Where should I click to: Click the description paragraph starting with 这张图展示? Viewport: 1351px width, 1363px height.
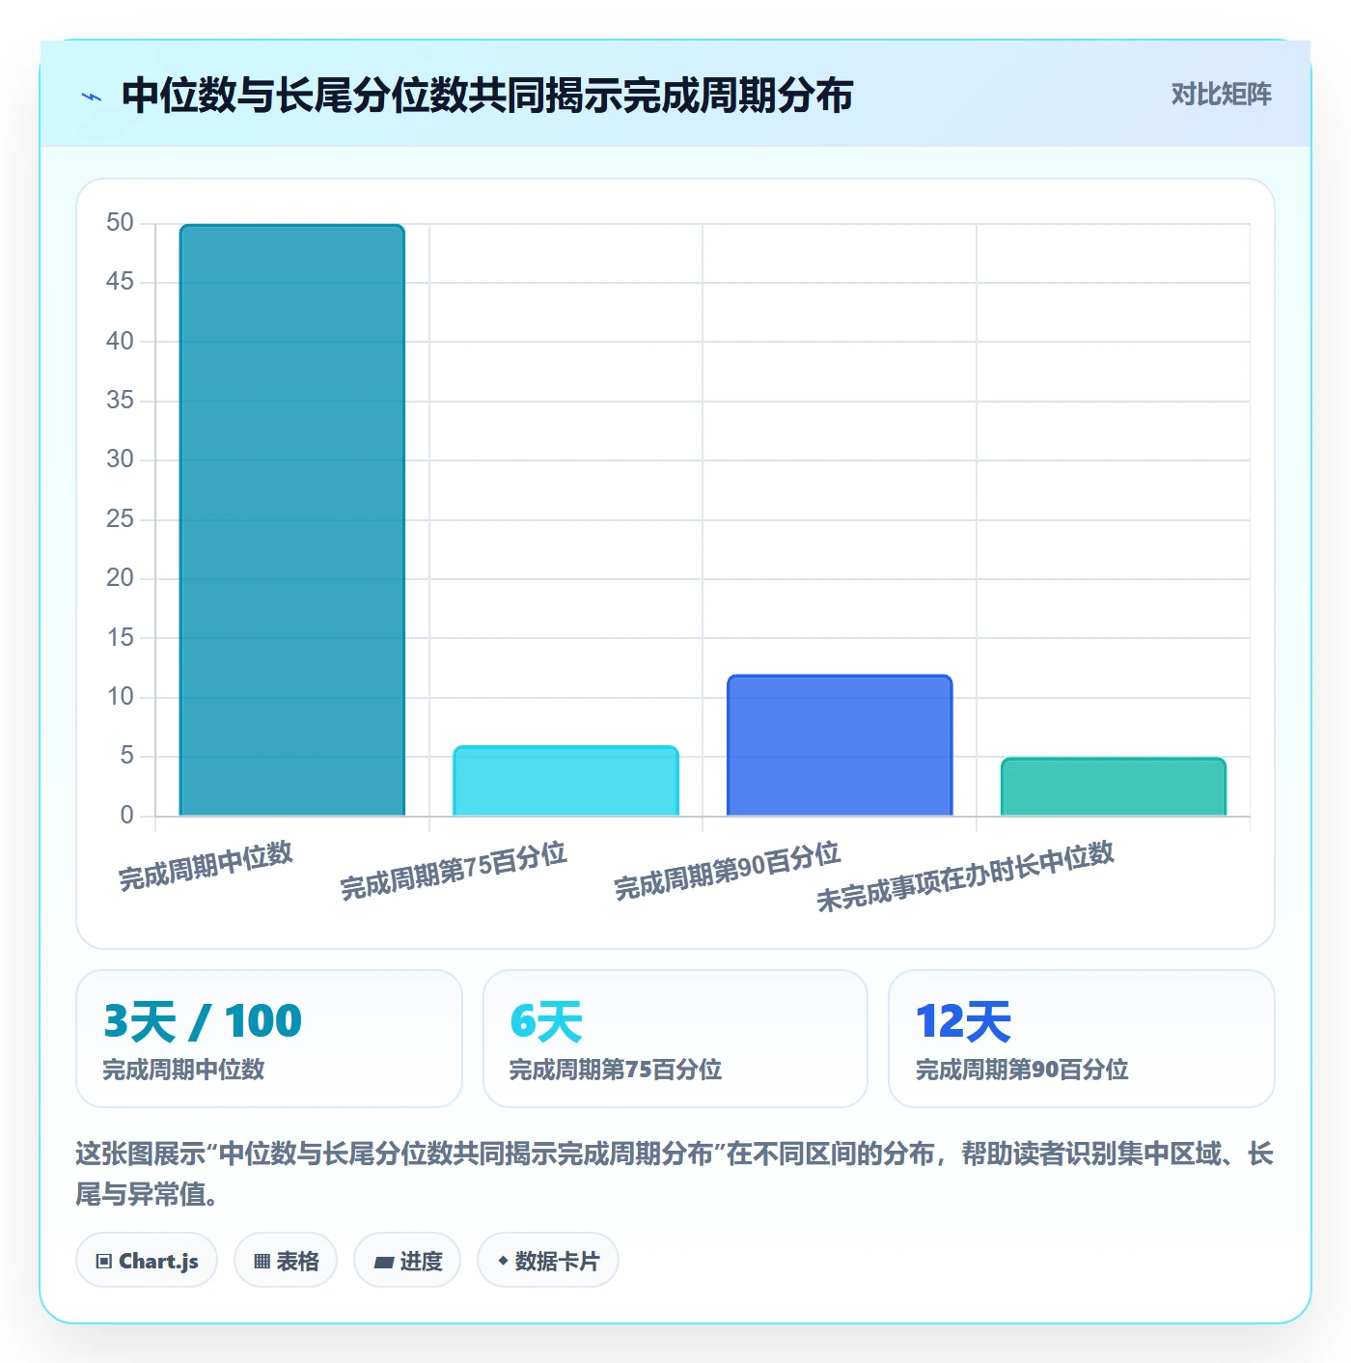(675, 1174)
